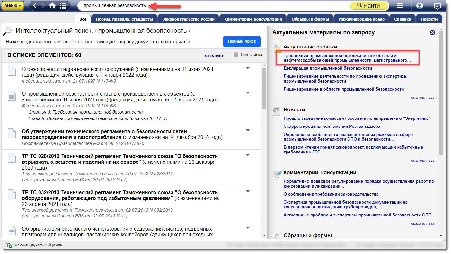Screen dimensions: 451x254
Task: Open Статья 3. Требования промышленной безопасности
Action: [85, 112]
